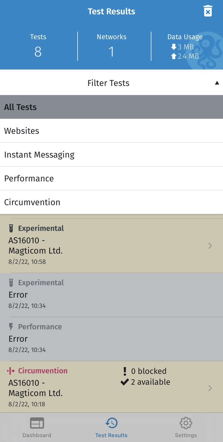This screenshot has height=442, width=223.
Task: Open the Performance Error result at 10:34
Action: pos(111,339)
